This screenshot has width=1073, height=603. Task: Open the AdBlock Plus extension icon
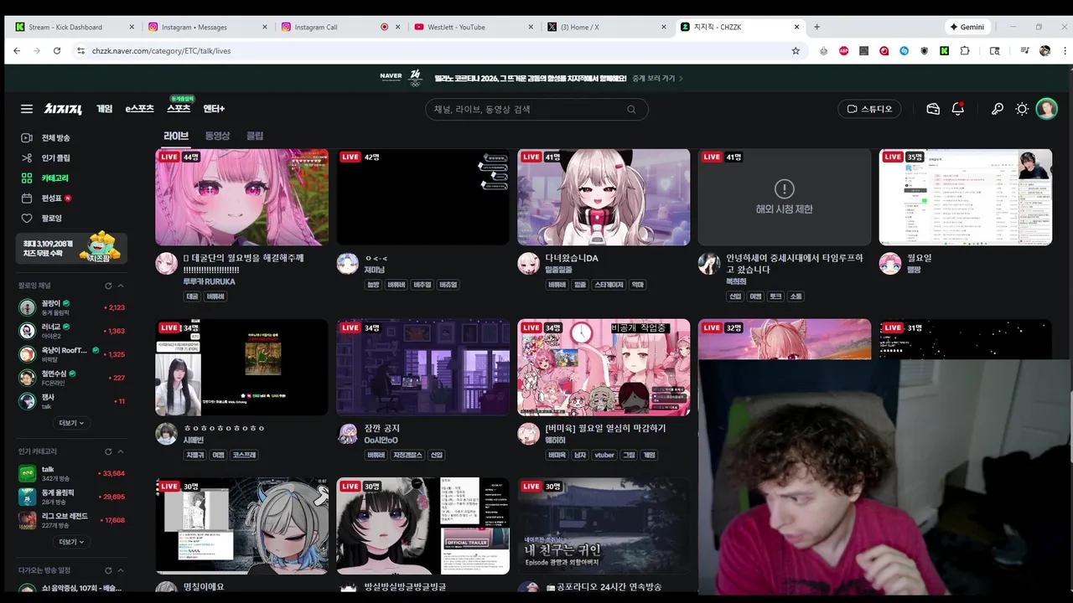844,51
